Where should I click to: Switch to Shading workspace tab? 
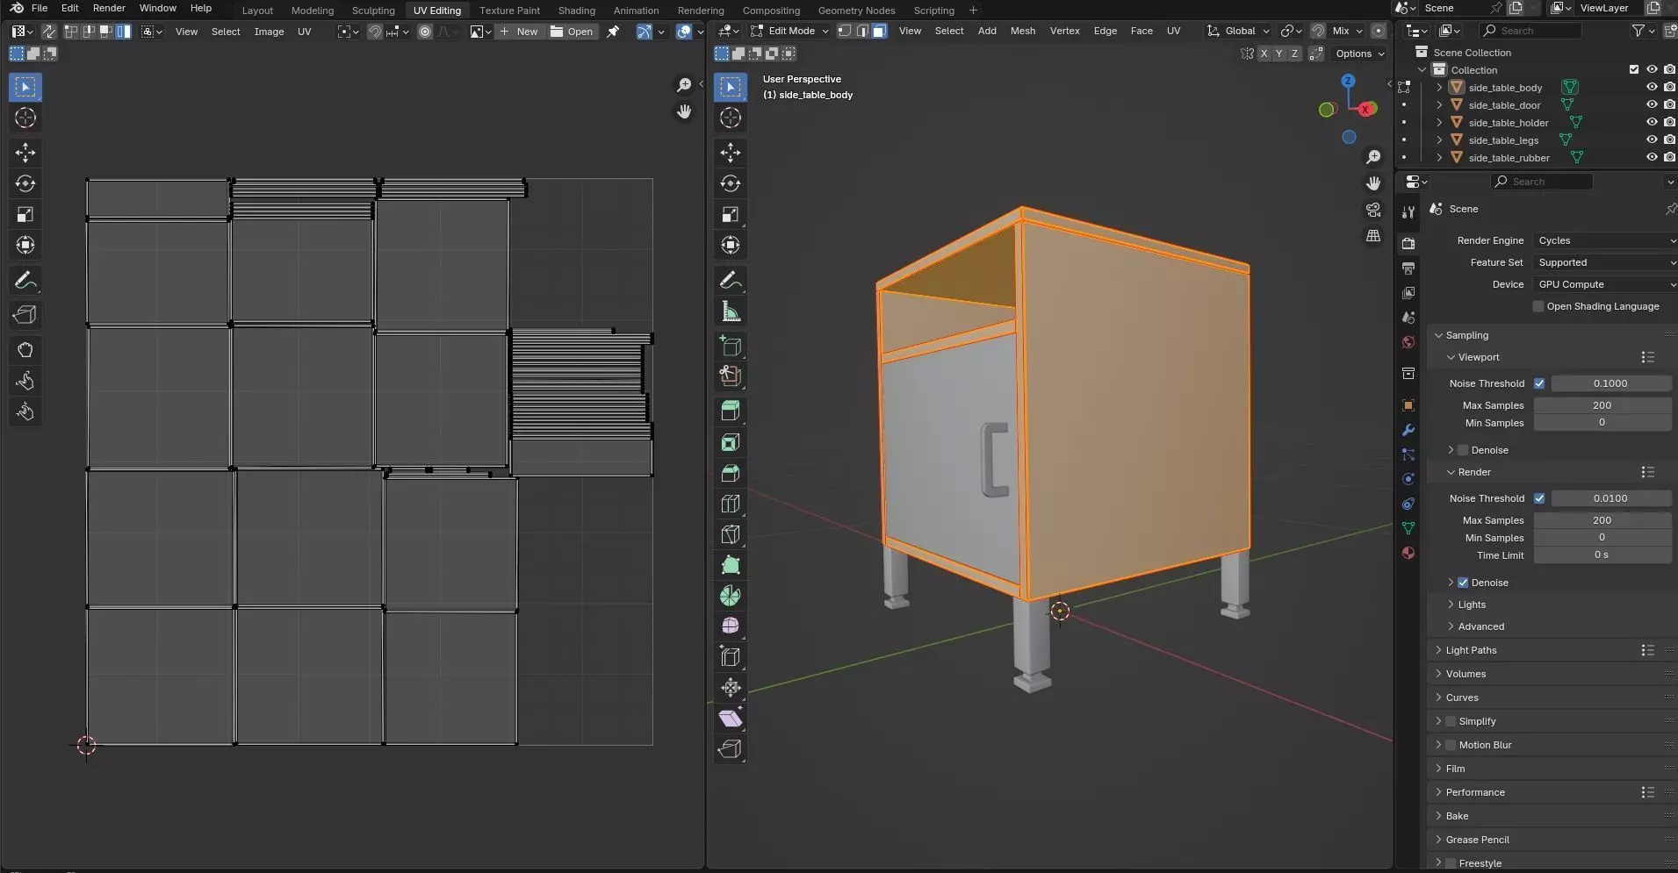click(577, 11)
